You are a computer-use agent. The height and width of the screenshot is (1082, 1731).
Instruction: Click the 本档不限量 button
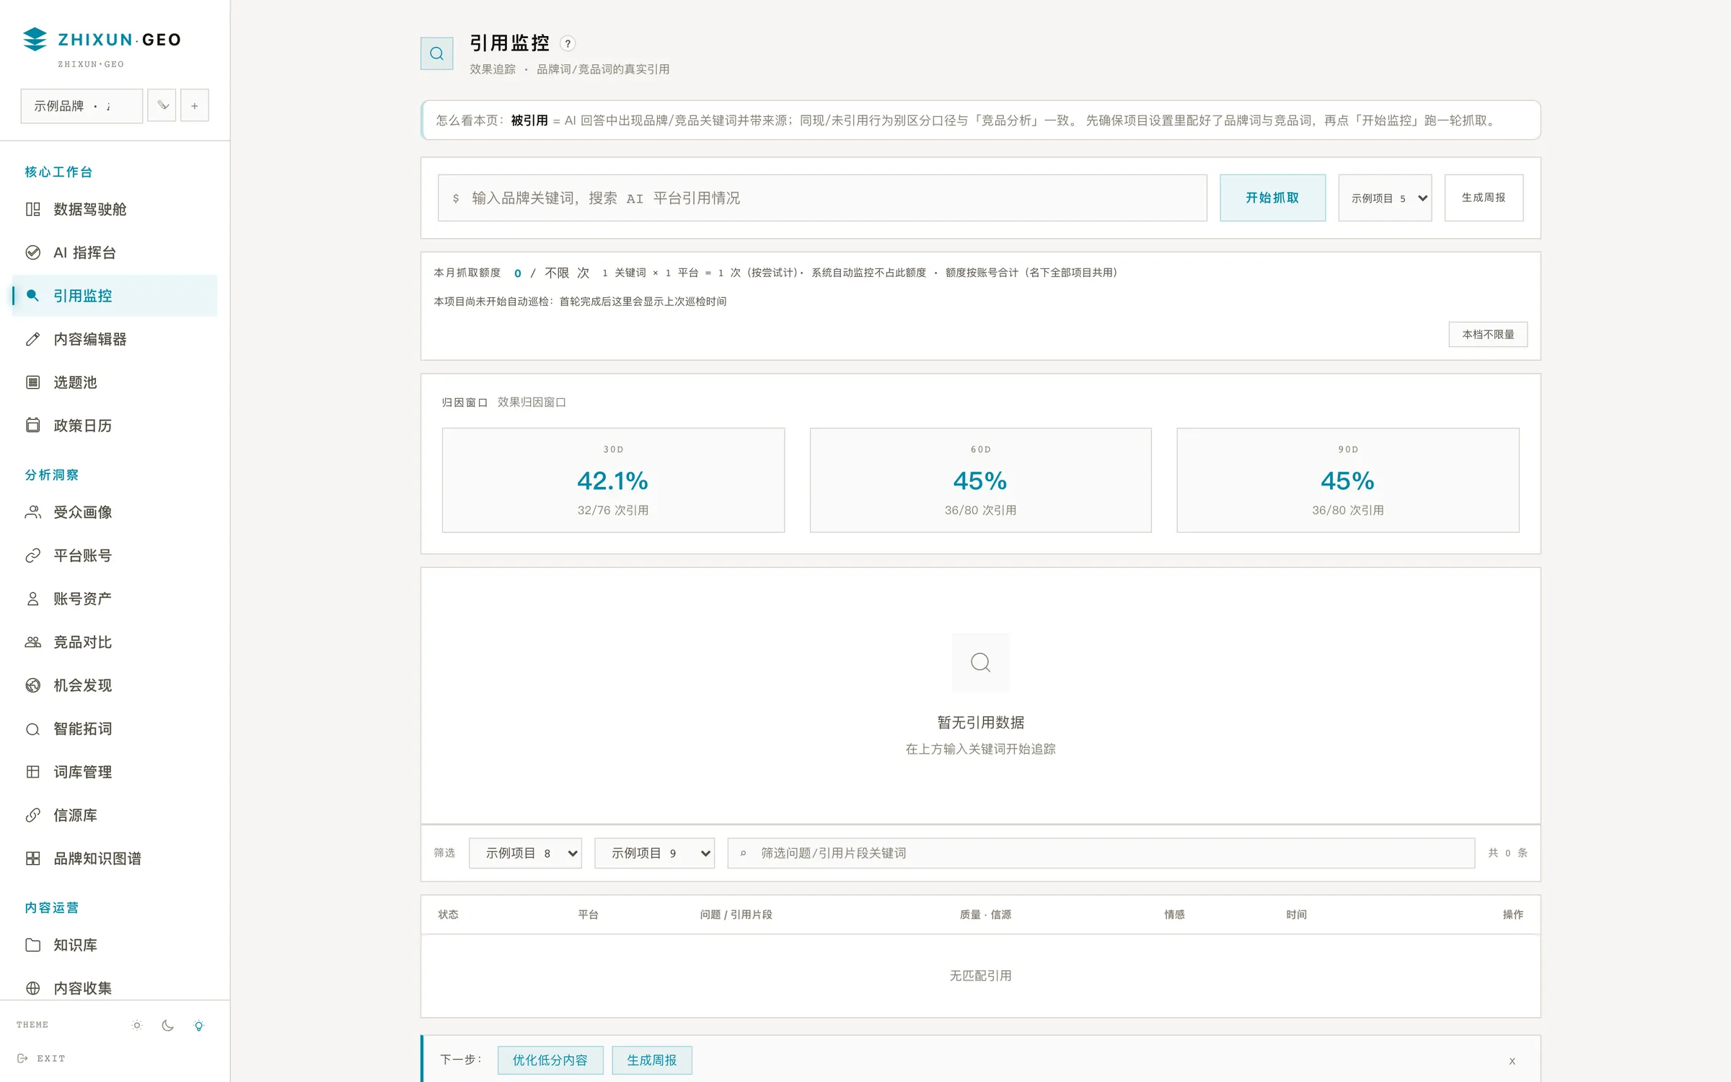(1488, 334)
